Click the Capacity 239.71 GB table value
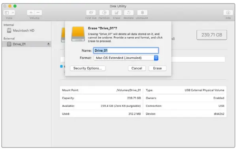The width and height of the screenshot is (237, 149). coord(134,98)
